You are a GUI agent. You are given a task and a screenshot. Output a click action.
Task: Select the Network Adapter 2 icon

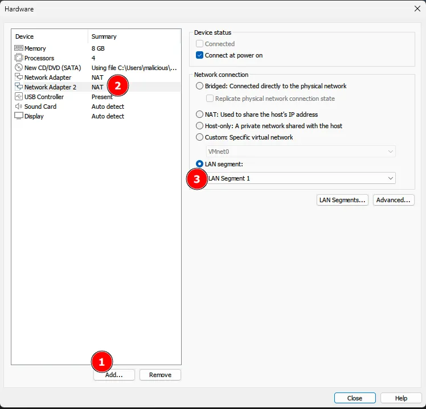(x=19, y=87)
